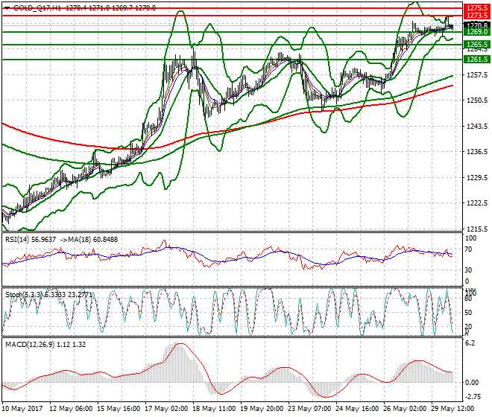Click the MACD scale value 0.00

472,383
